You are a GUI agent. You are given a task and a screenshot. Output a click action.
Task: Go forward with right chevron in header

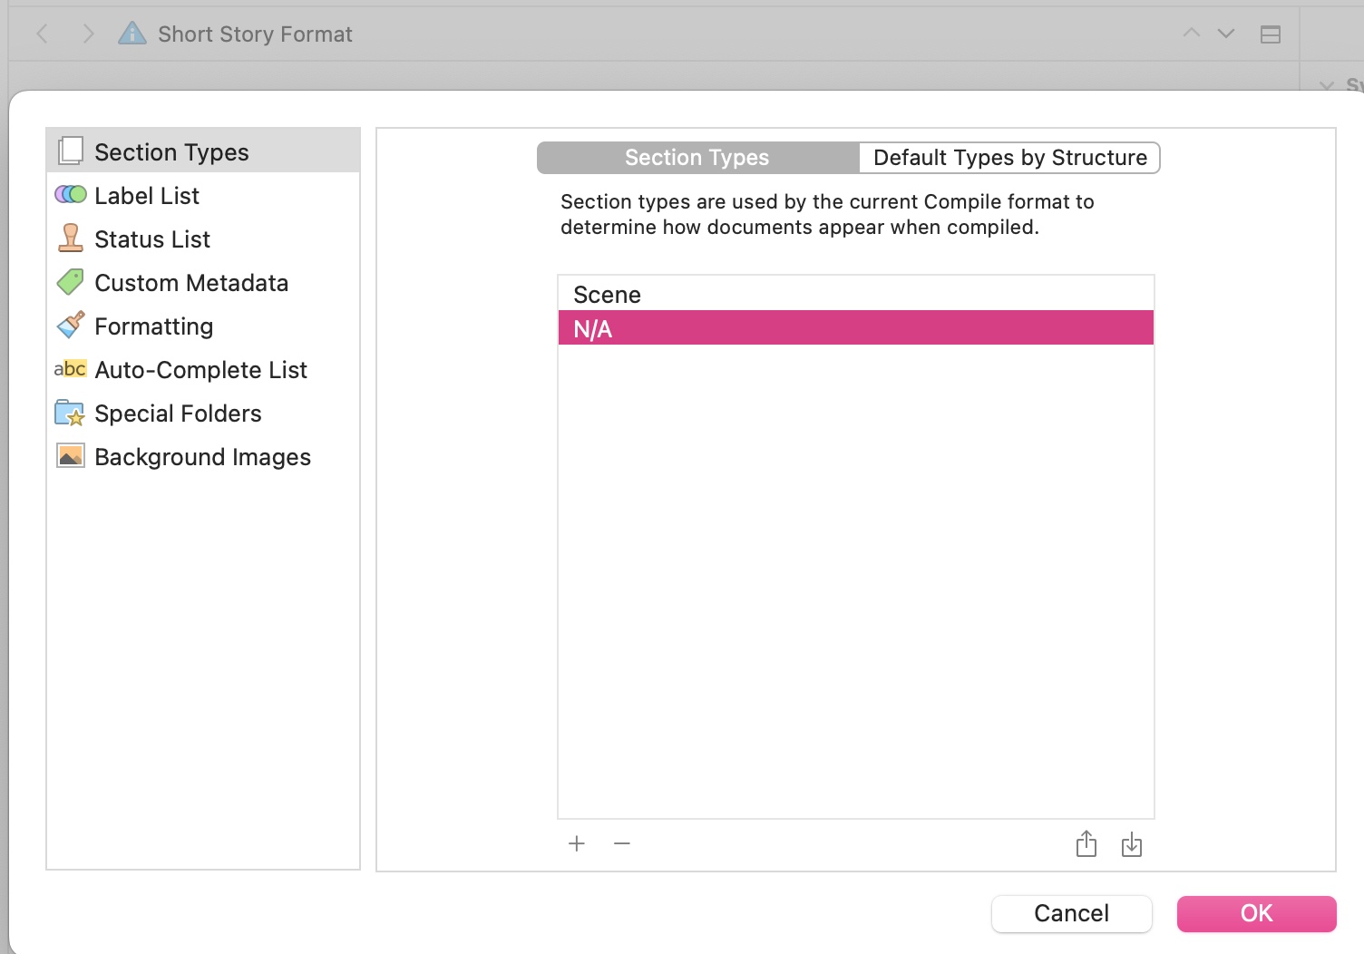click(x=88, y=34)
